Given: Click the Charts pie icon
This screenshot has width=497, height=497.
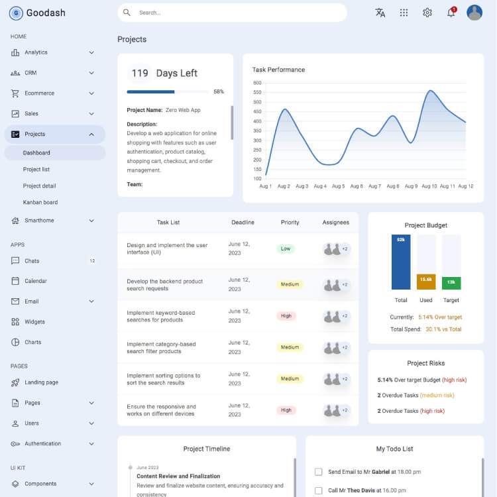Looking at the screenshot, I should [15, 343].
